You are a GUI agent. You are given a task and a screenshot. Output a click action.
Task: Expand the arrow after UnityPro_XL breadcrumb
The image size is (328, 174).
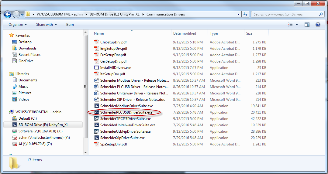(143, 14)
